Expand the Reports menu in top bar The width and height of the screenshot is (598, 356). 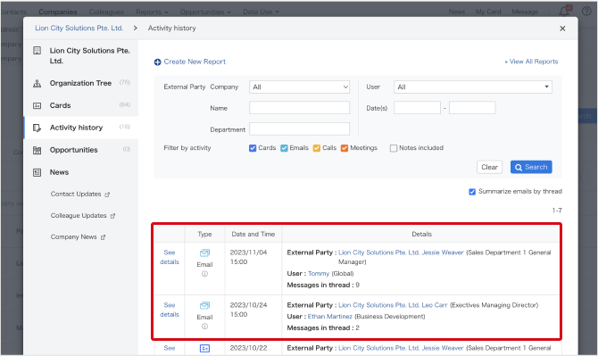[152, 12]
